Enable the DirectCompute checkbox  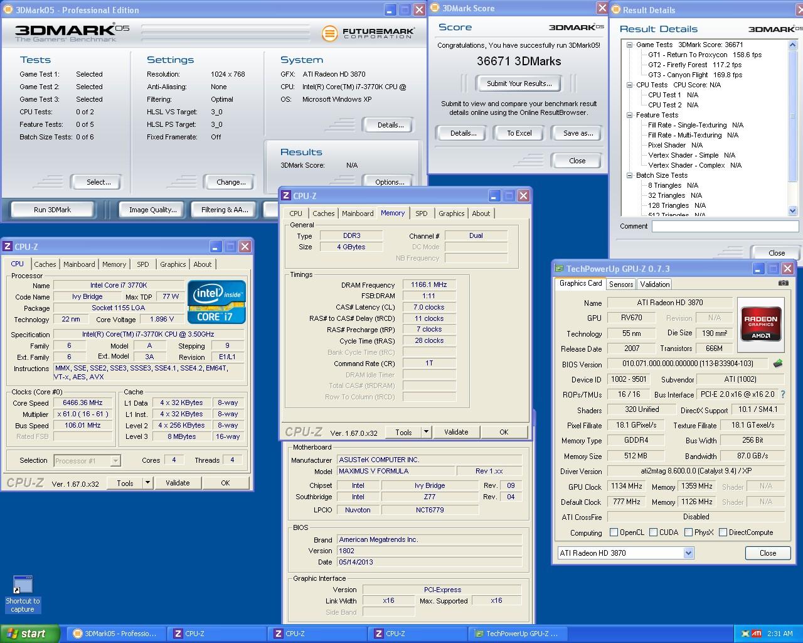[x=723, y=532]
